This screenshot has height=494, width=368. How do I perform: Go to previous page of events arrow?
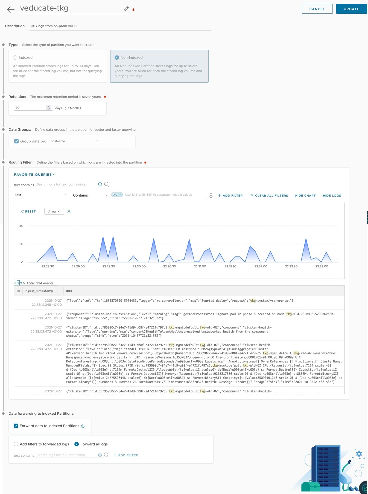[15, 283]
